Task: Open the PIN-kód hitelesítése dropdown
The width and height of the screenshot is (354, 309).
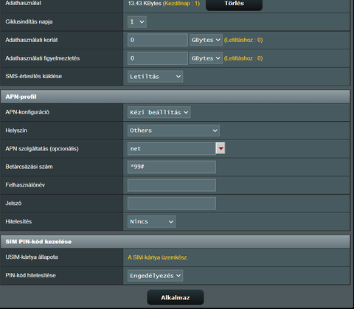Action: [155, 276]
